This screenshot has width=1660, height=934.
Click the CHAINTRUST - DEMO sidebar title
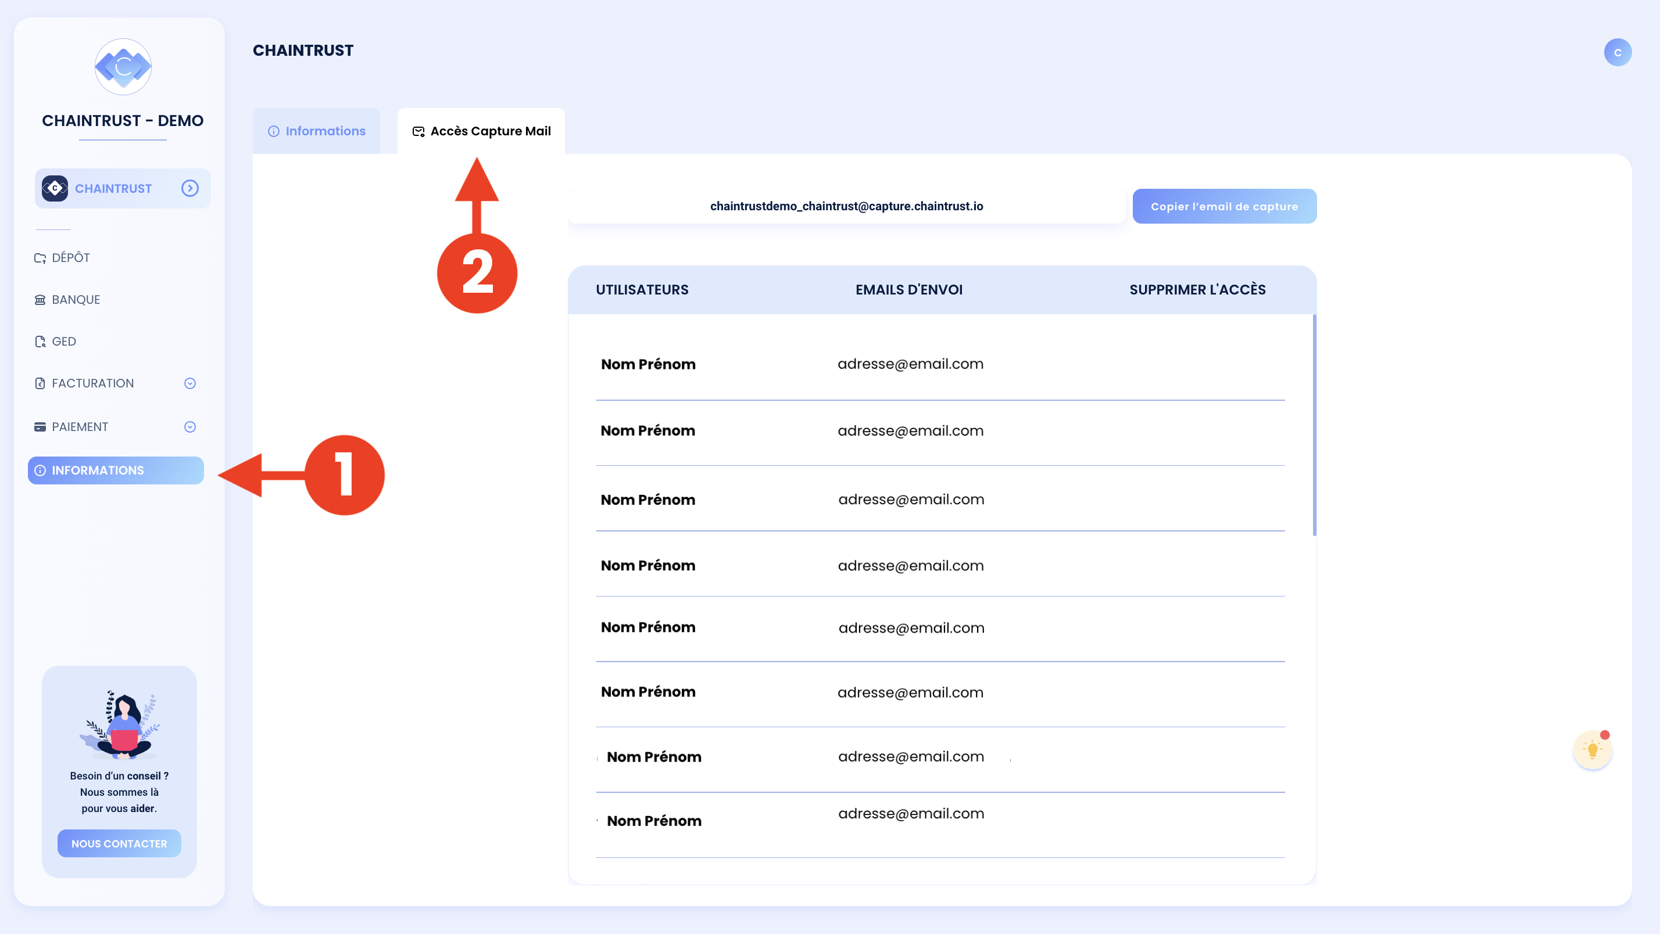[123, 120]
